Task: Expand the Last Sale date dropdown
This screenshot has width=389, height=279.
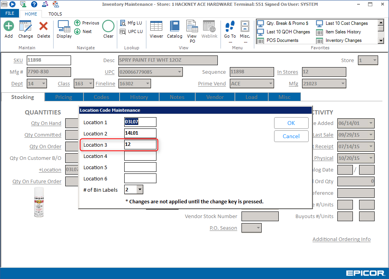Action: (x=371, y=135)
